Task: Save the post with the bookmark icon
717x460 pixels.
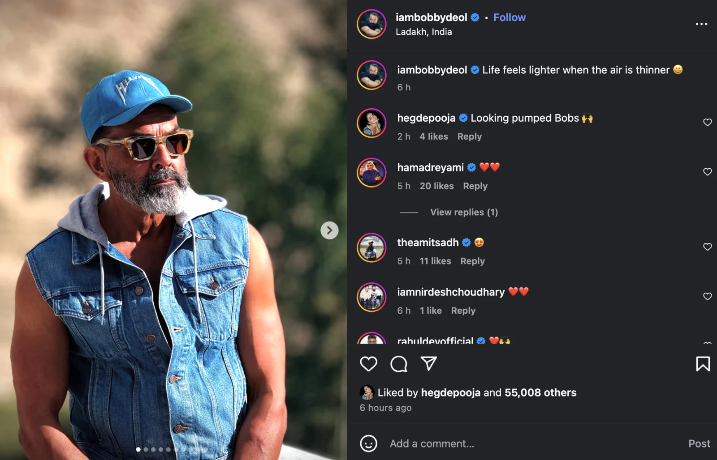Action: coord(703,364)
